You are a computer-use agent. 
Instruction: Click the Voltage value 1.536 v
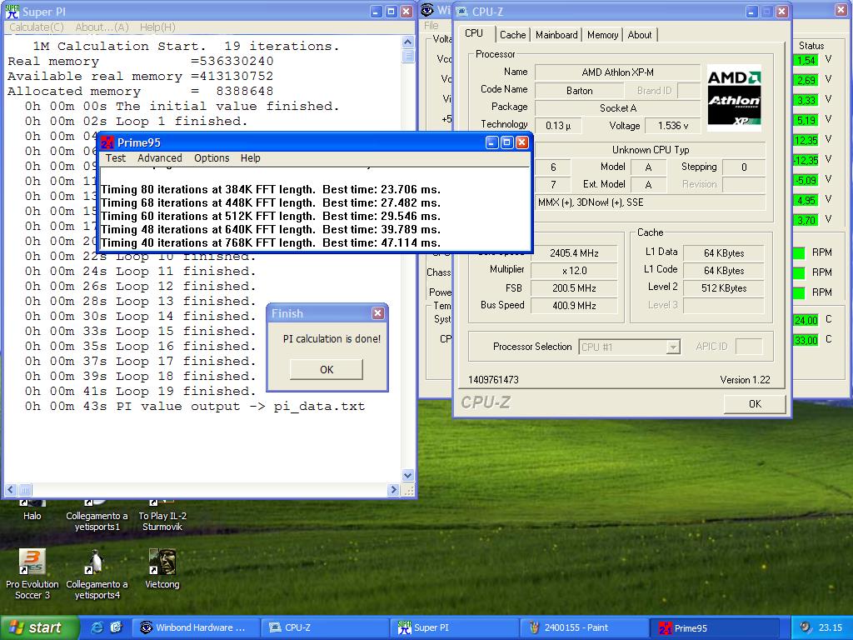click(673, 126)
